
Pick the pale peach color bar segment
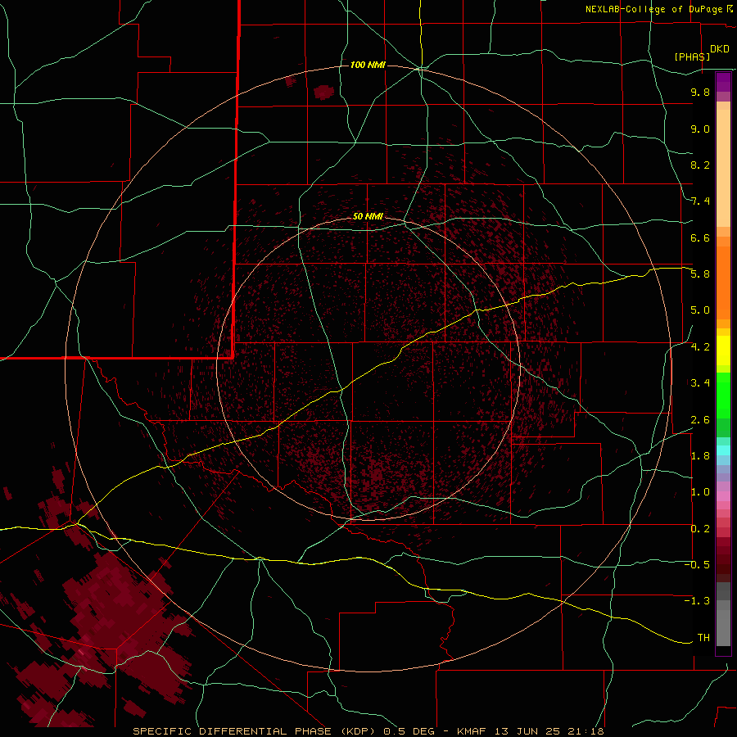[x=723, y=168]
